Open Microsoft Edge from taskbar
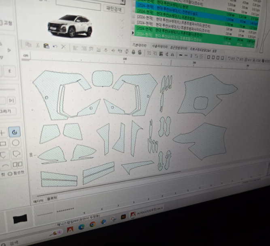Image resolution: width=270 pixels, height=246 pixels. pyautogui.click(x=81, y=227)
